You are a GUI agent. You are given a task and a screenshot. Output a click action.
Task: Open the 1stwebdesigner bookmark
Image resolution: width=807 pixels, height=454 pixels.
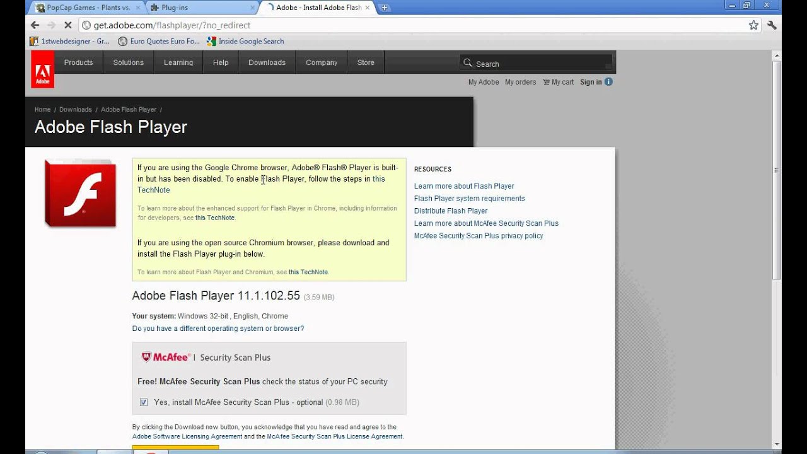[x=69, y=41]
